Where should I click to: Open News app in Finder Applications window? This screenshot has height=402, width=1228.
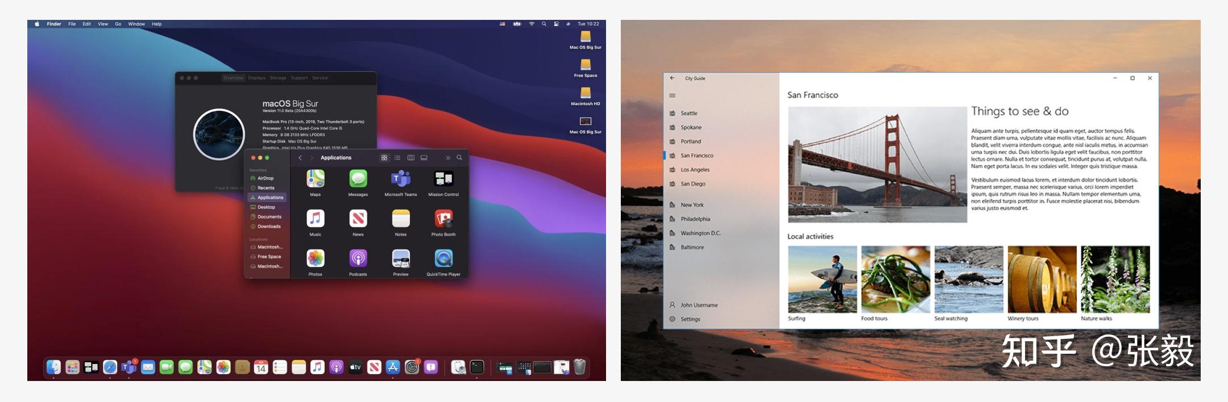(x=358, y=219)
